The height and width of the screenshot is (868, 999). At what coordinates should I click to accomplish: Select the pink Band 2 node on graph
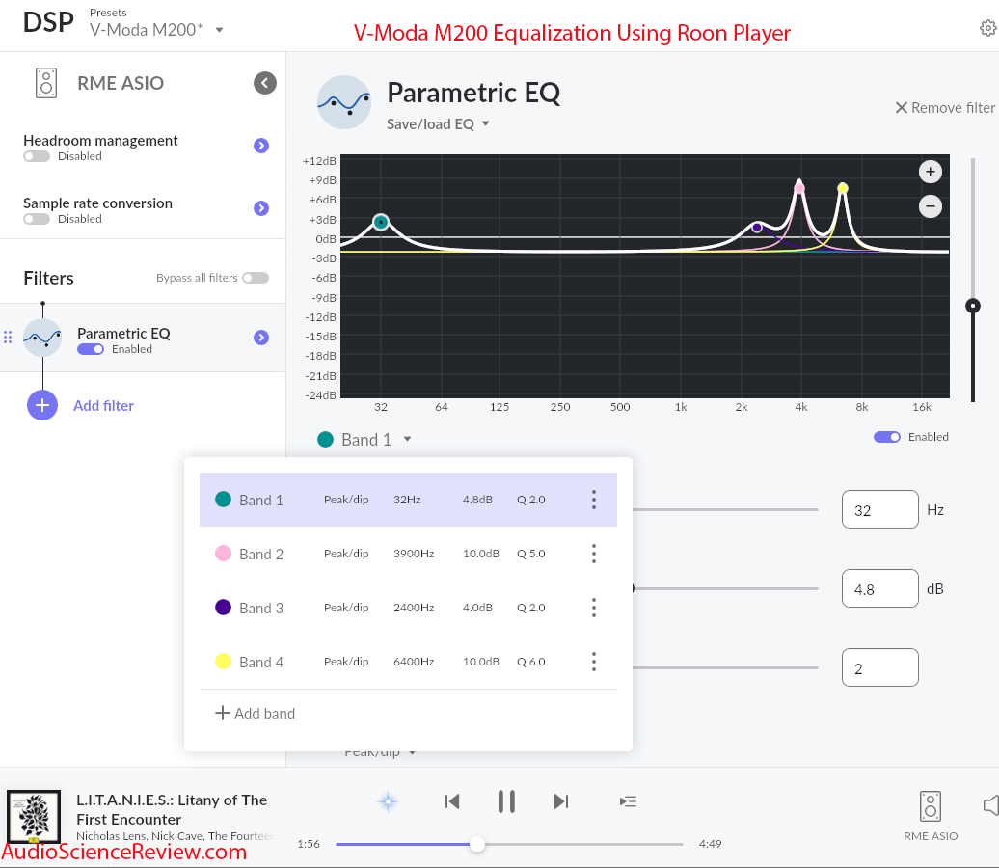[x=799, y=187]
